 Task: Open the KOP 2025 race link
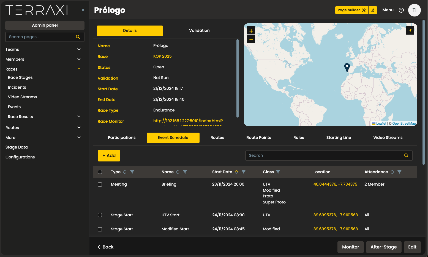pos(162,56)
